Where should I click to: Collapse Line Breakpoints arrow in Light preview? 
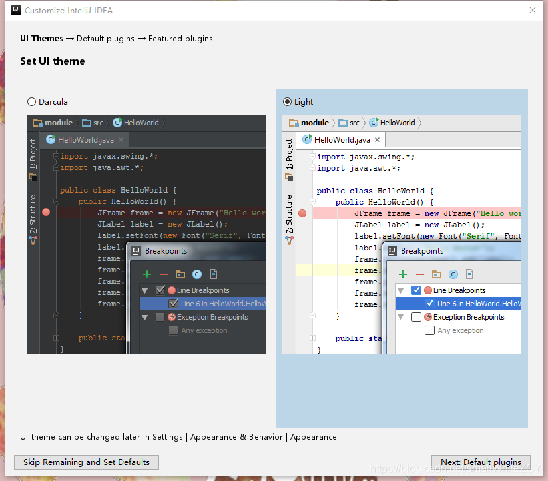[x=401, y=290]
